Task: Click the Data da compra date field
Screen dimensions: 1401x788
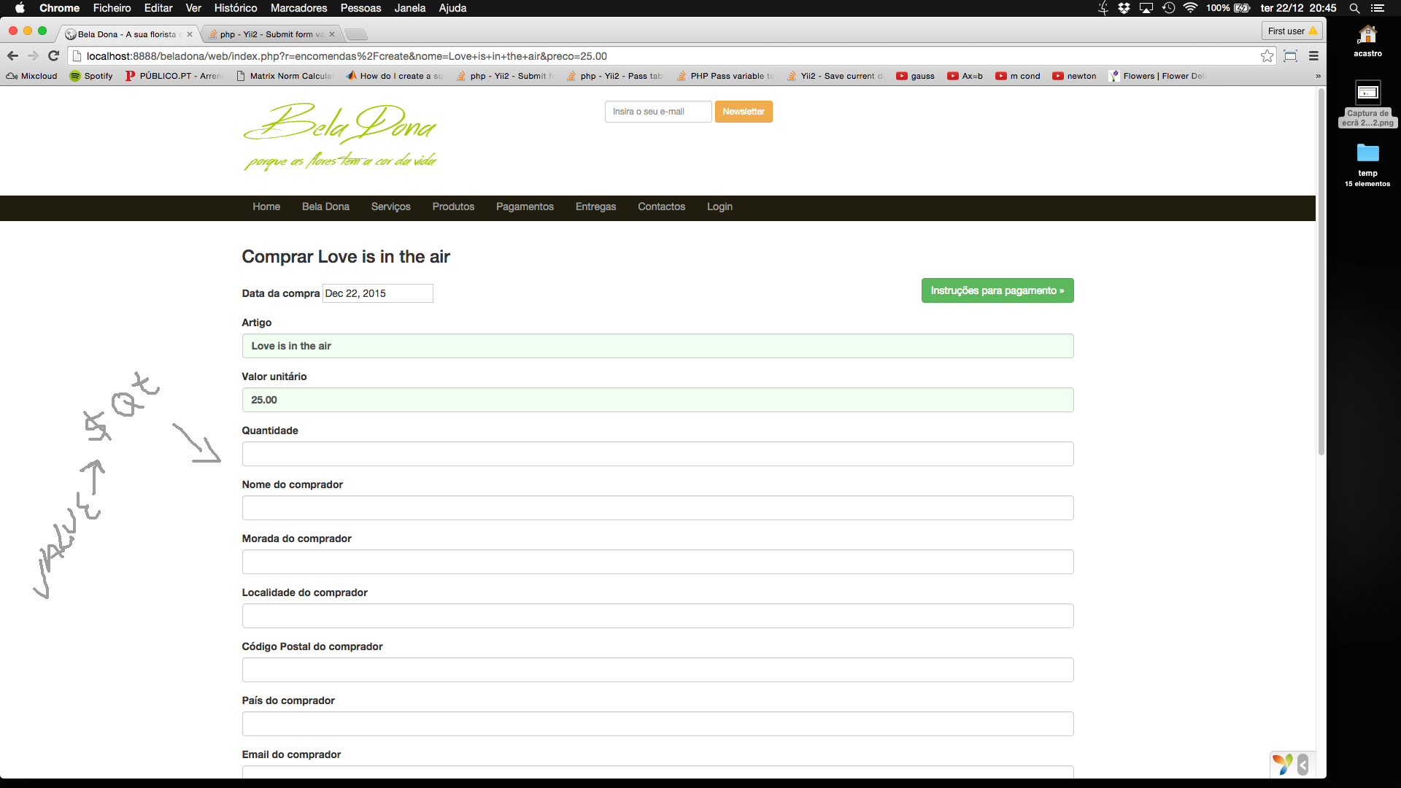Action: (377, 293)
